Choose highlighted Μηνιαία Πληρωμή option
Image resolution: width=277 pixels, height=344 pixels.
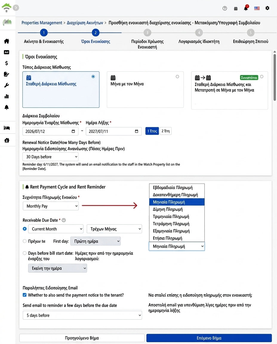pyautogui.click(x=177, y=202)
